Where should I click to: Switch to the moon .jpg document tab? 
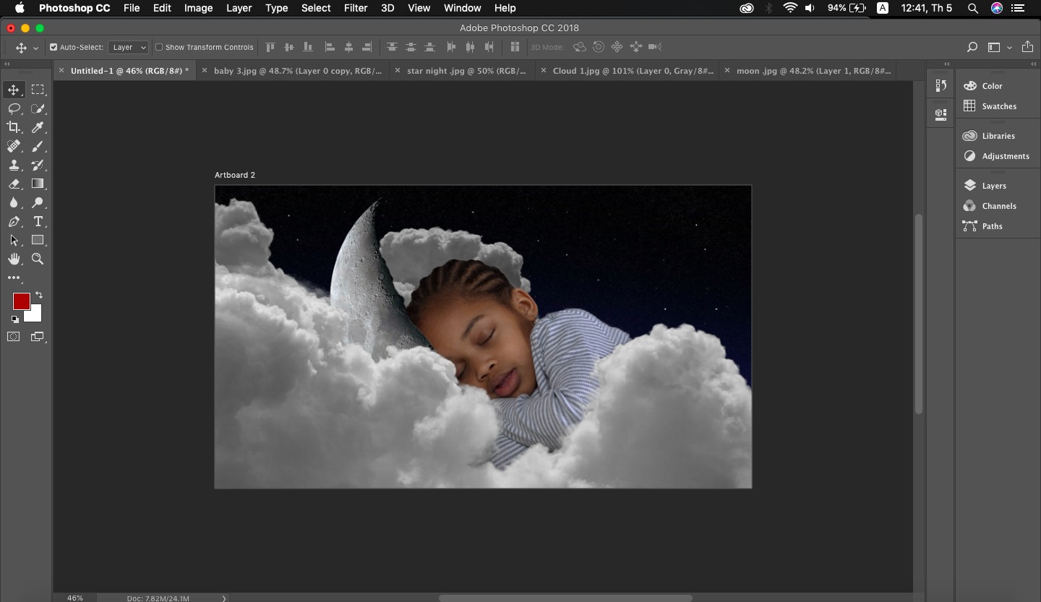813,71
